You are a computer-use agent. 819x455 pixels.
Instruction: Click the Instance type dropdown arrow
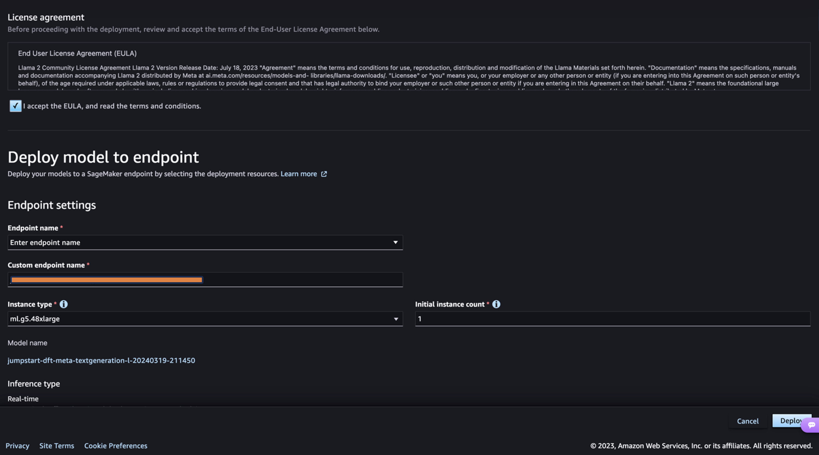click(396, 319)
